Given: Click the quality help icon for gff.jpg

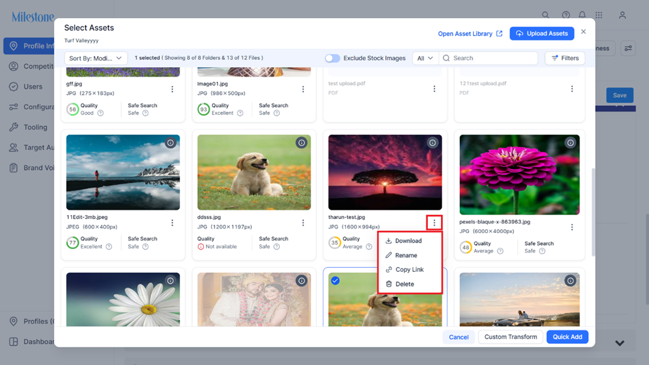Looking at the screenshot, I should [100, 113].
